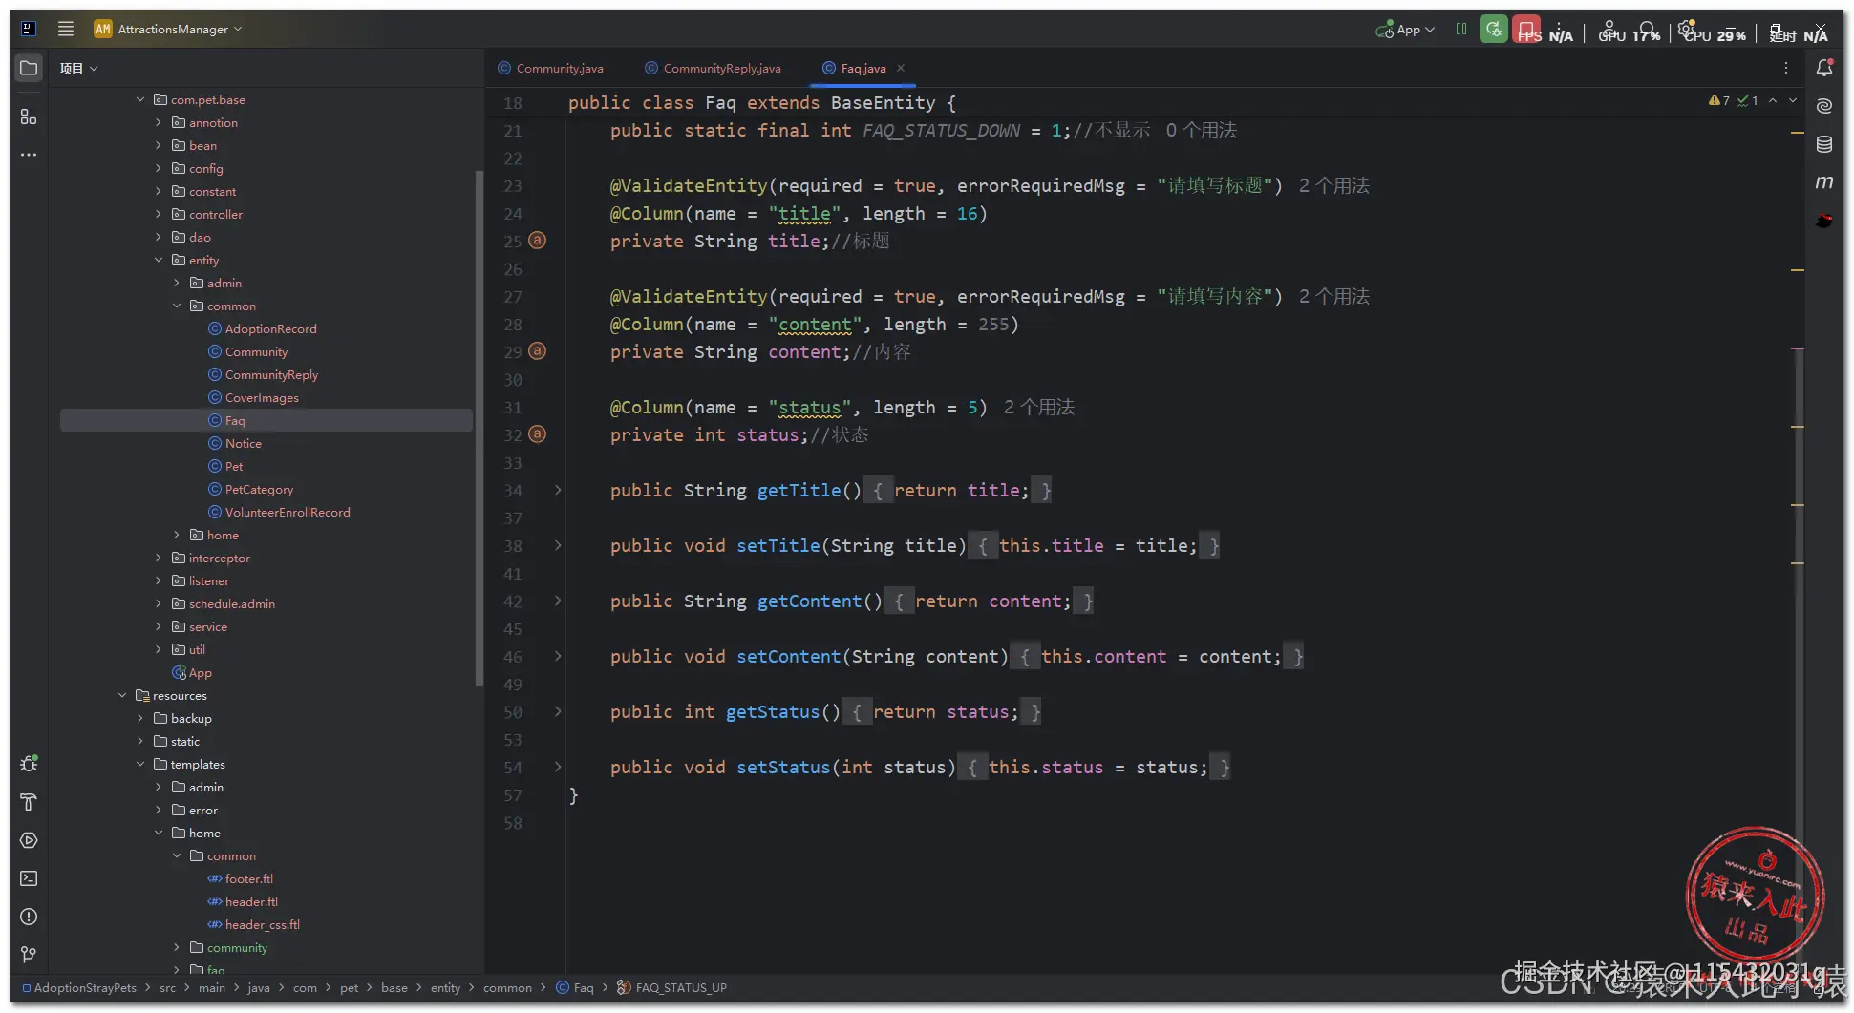Screen dimensions: 1854x1013
Task: Open the Maven tool window
Action: coord(1824,182)
